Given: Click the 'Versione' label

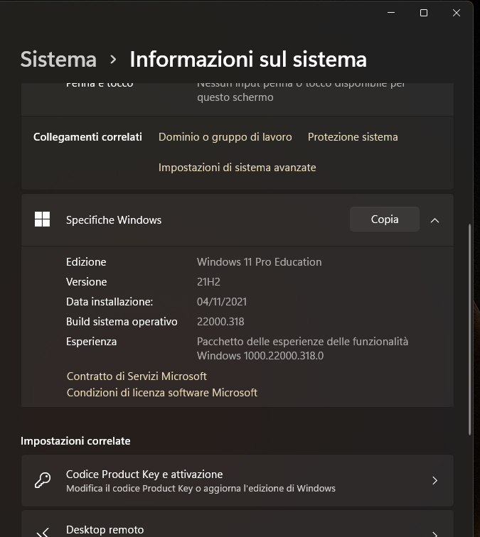Looking at the screenshot, I should pos(87,282).
